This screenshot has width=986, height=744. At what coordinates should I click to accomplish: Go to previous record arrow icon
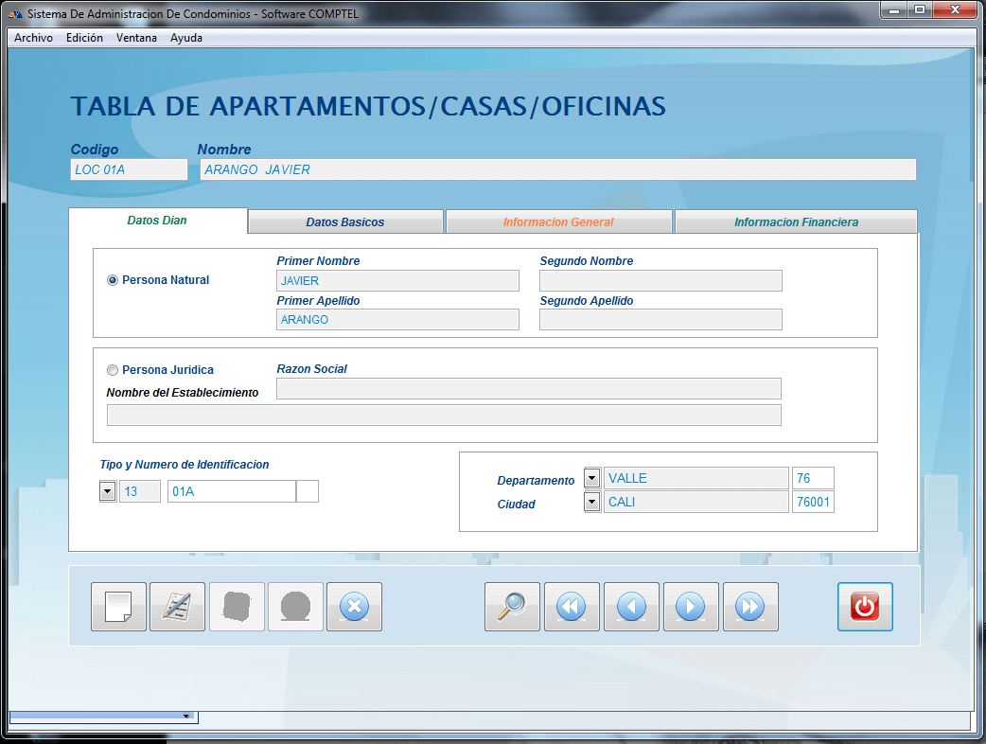[631, 607]
